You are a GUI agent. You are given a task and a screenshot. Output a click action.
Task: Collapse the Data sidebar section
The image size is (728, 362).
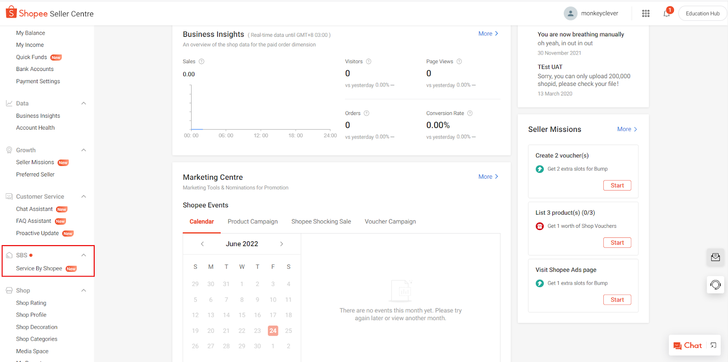click(x=84, y=103)
